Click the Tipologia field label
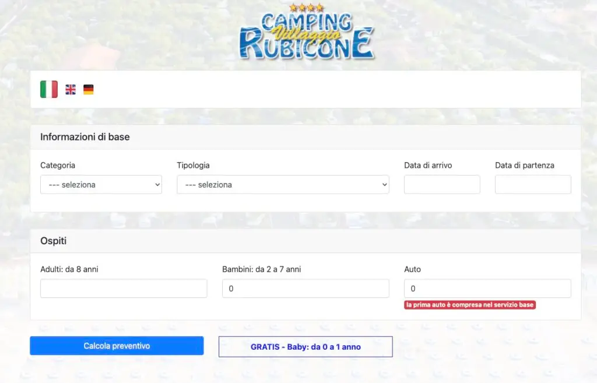597x383 pixels. click(194, 166)
